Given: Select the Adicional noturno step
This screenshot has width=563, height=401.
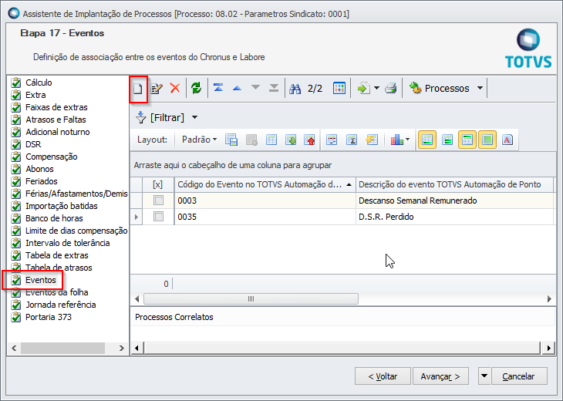Looking at the screenshot, I should [x=57, y=132].
